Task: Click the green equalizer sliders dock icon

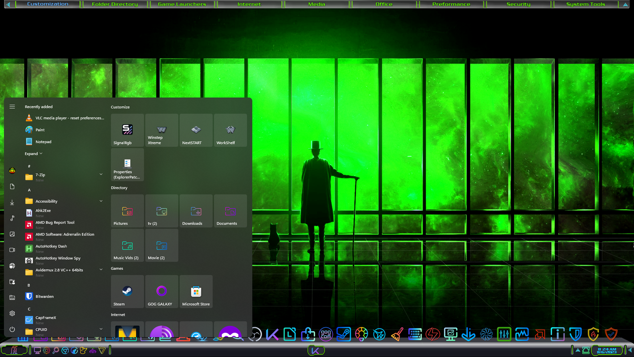Action: click(504, 334)
